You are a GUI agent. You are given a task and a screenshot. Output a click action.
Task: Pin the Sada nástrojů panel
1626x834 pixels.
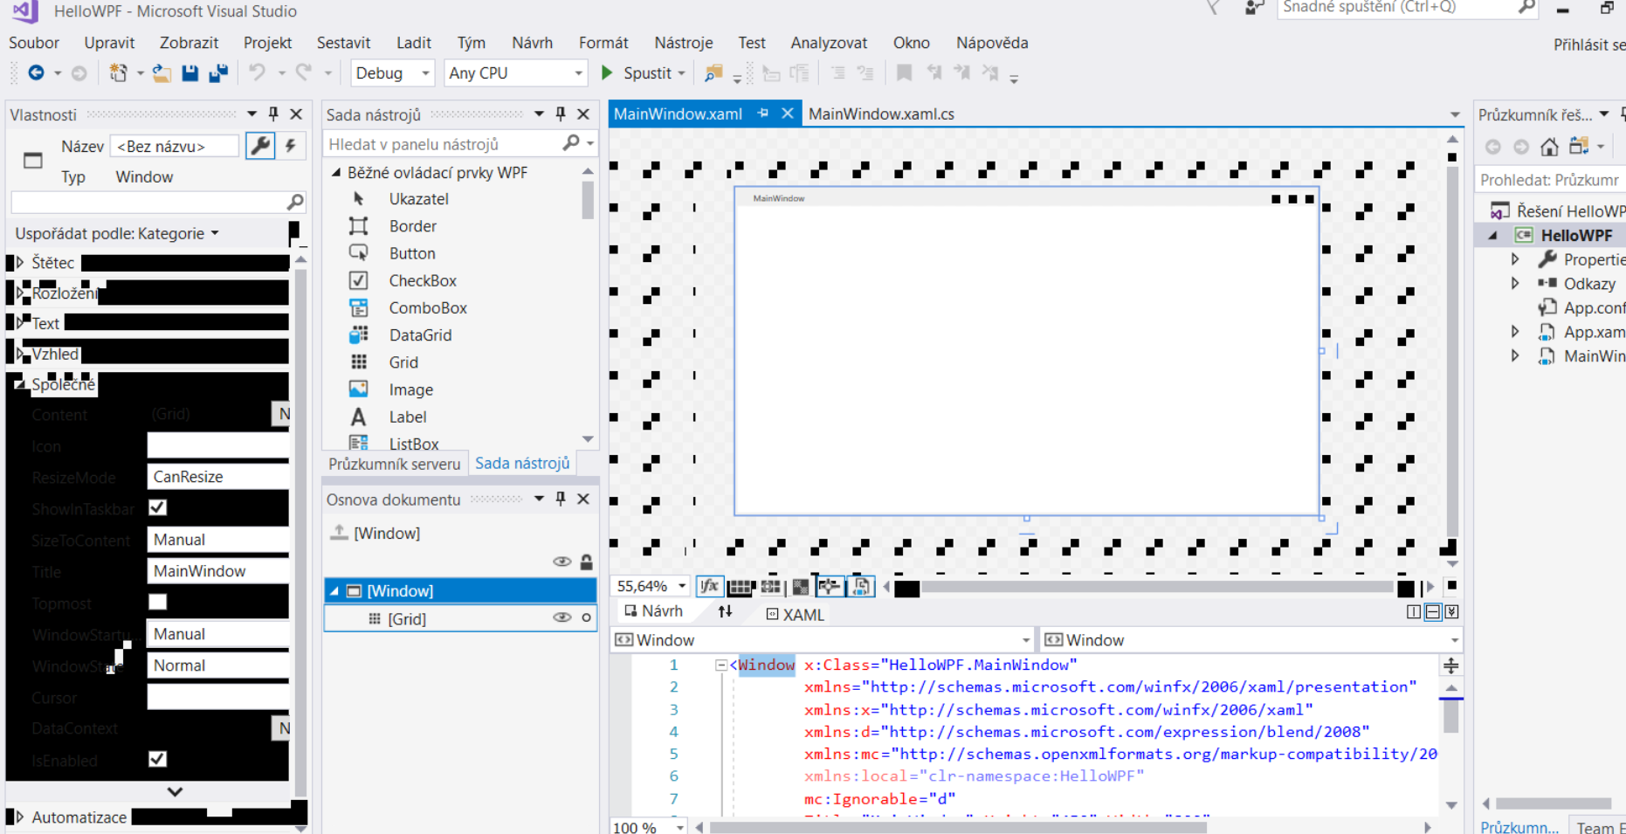pos(561,114)
